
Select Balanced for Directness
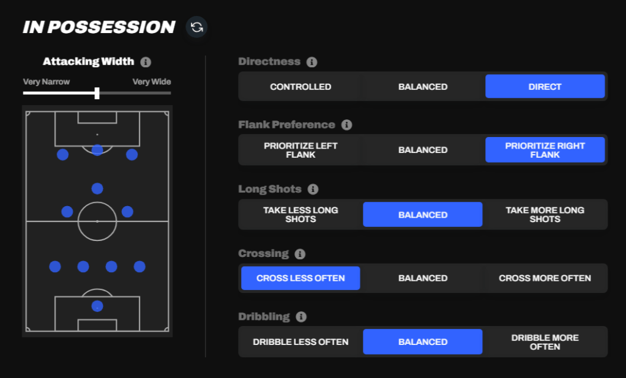(x=423, y=87)
